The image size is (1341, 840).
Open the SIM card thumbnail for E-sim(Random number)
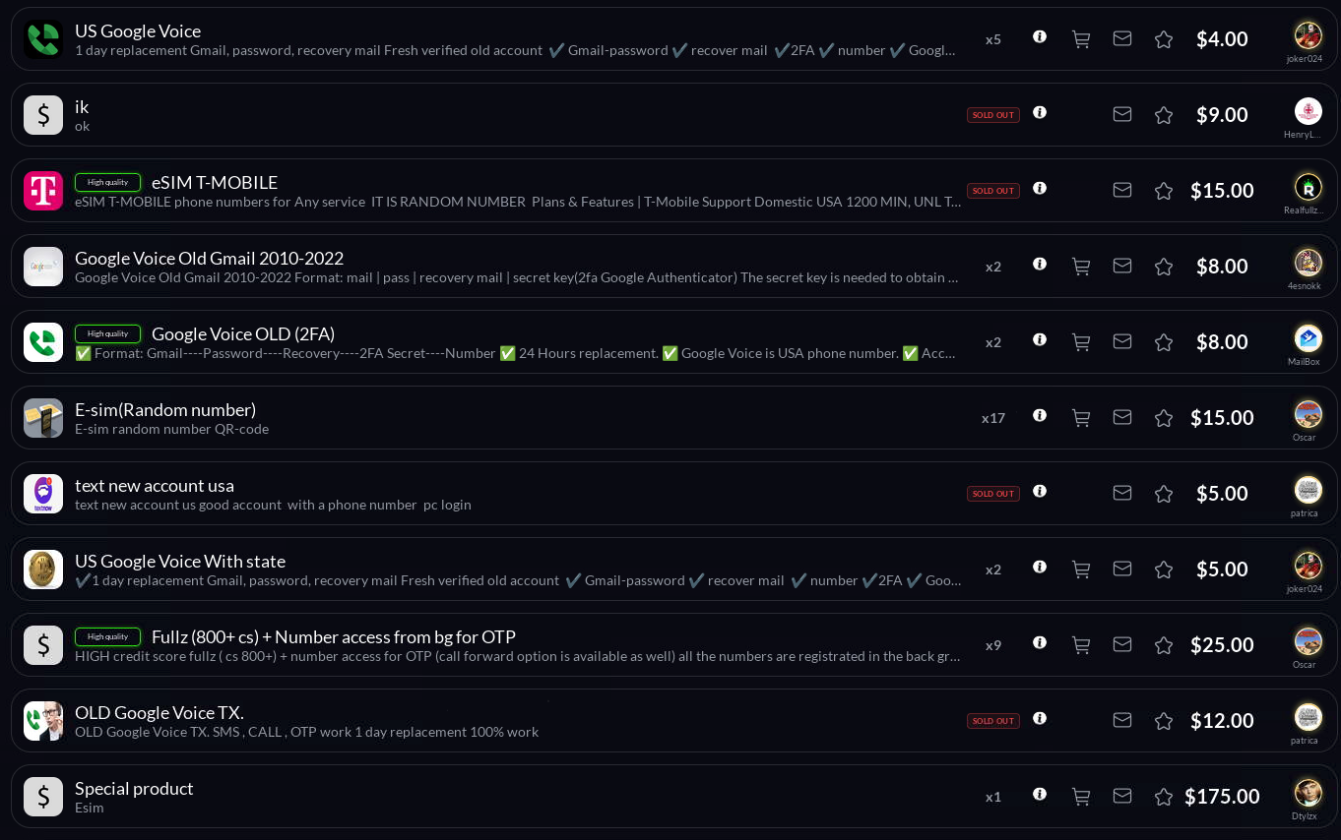(x=43, y=418)
